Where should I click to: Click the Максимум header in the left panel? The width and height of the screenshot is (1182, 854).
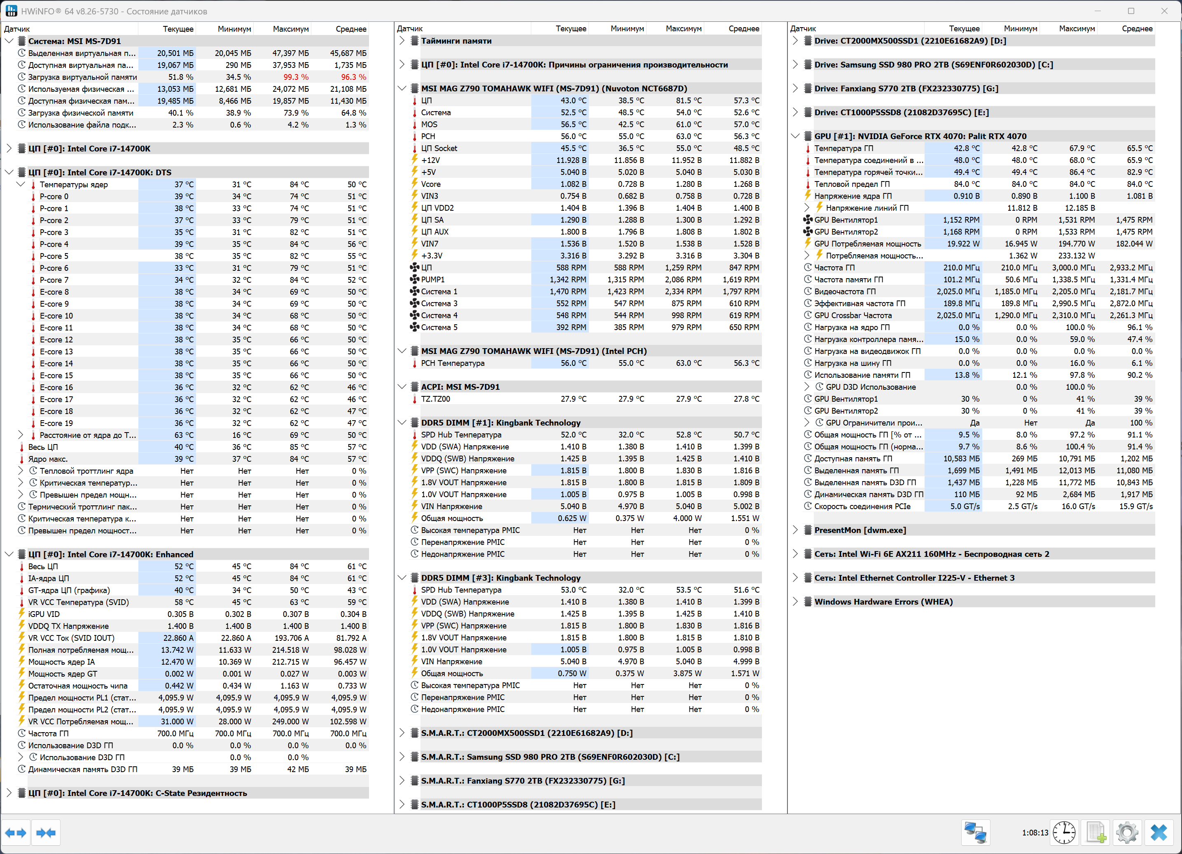(290, 29)
